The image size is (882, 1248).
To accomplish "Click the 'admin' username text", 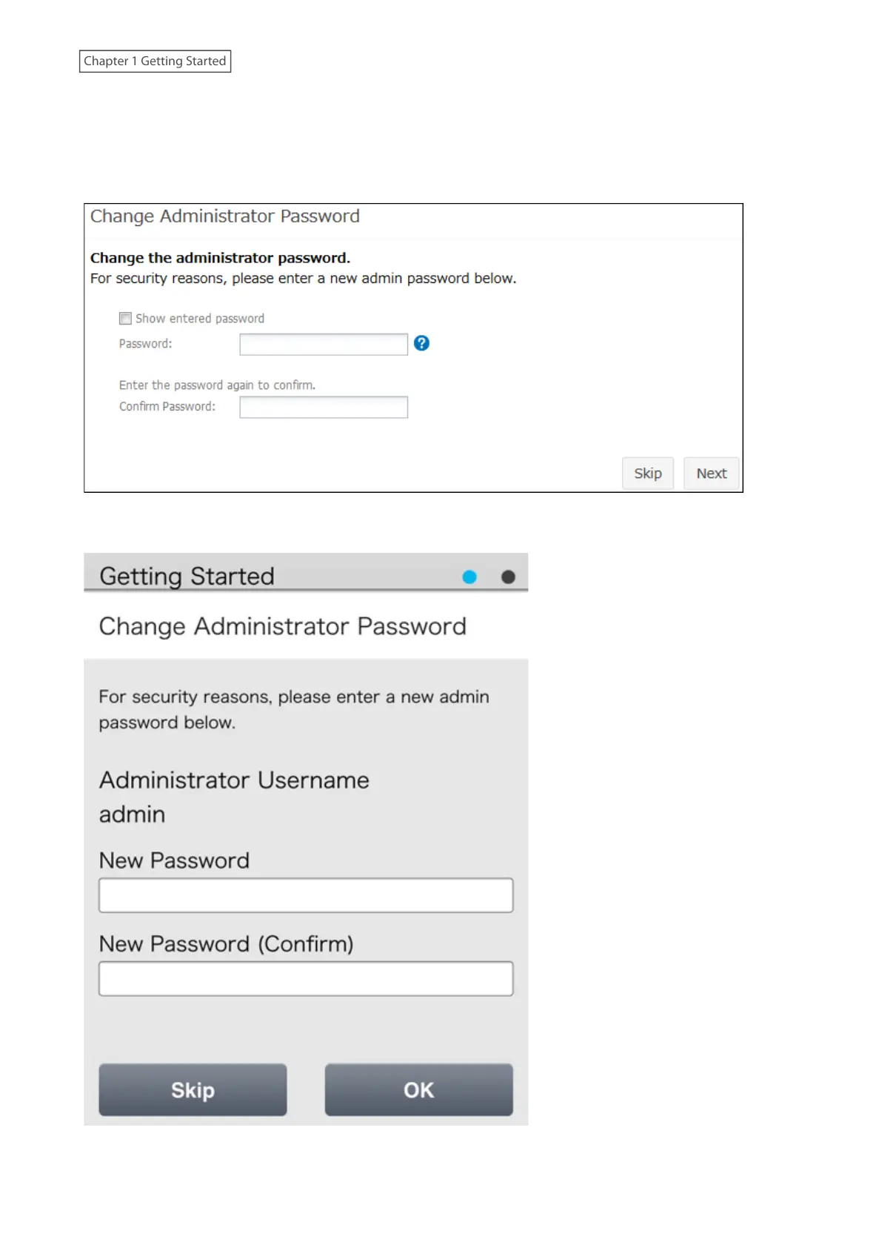I will [x=132, y=814].
